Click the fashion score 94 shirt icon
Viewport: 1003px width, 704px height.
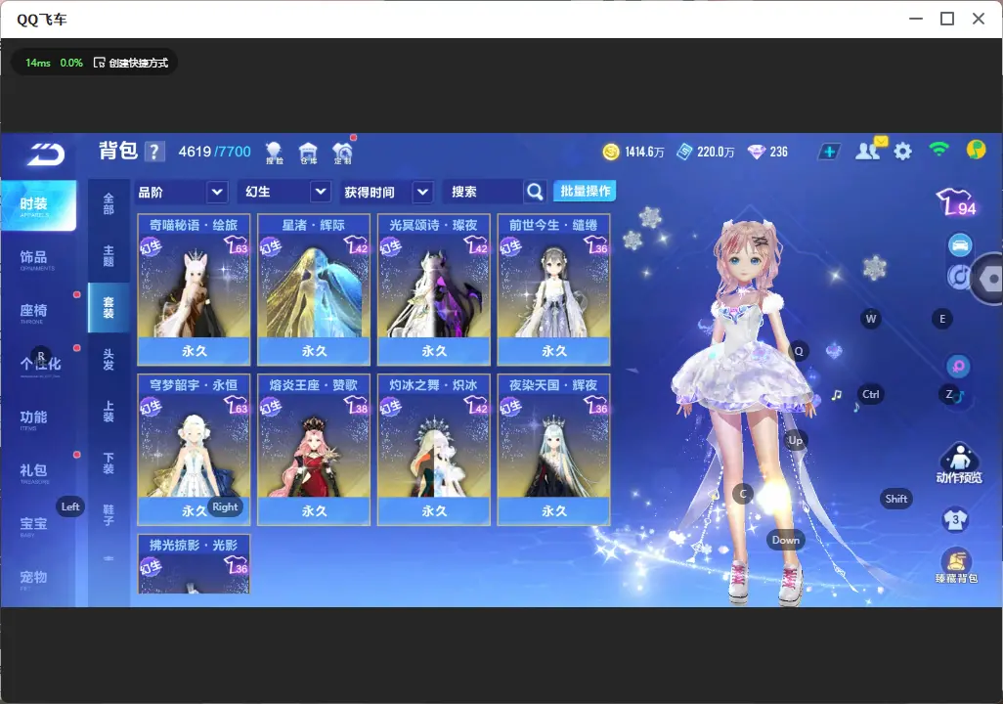click(956, 202)
